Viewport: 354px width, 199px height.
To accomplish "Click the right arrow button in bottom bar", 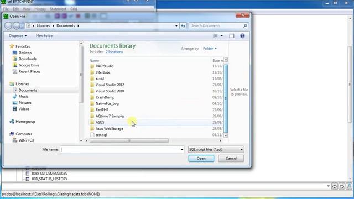I will (342, 186).
